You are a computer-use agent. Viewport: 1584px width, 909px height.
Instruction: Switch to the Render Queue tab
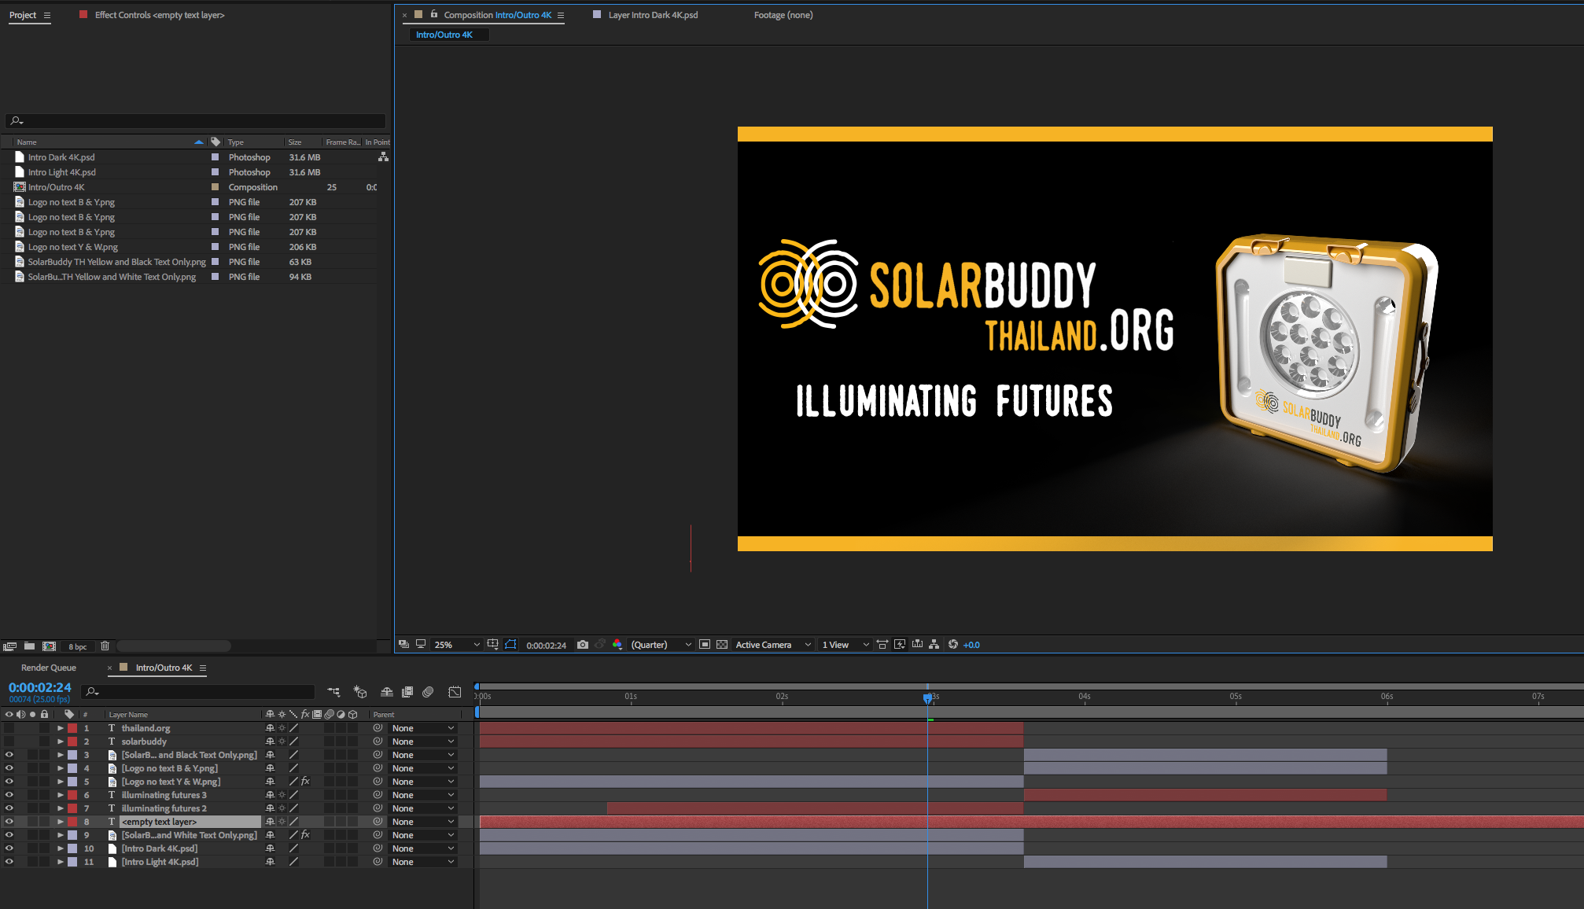click(49, 668)
